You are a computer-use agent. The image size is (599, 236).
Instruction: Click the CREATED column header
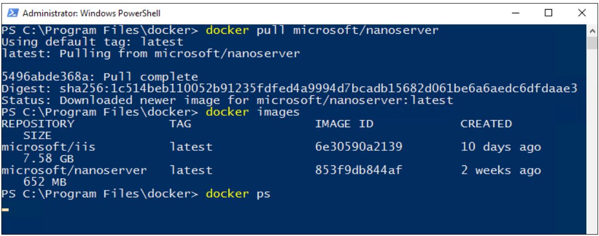click(x=486, y=123)
